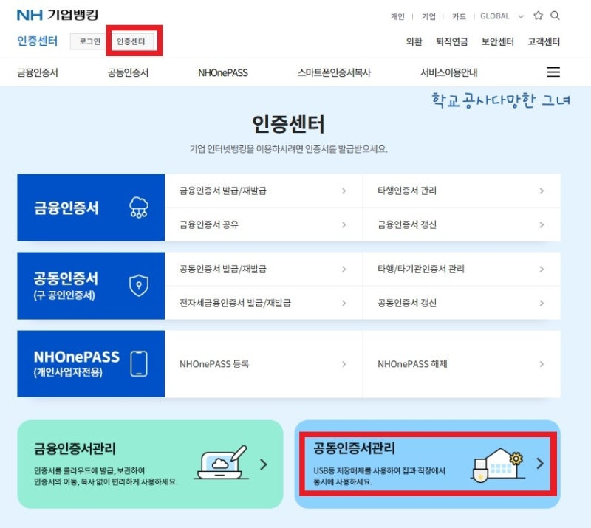
Task: Click chevron next to NHOnePASS 등록
Action: click(344, 364)
